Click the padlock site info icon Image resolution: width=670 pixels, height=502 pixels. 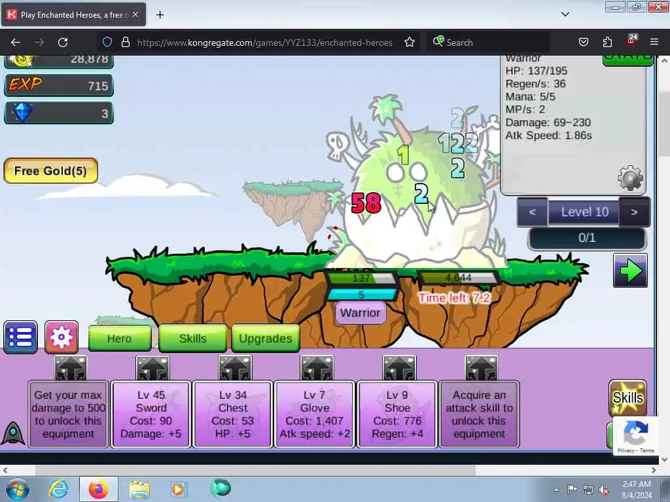125,42
